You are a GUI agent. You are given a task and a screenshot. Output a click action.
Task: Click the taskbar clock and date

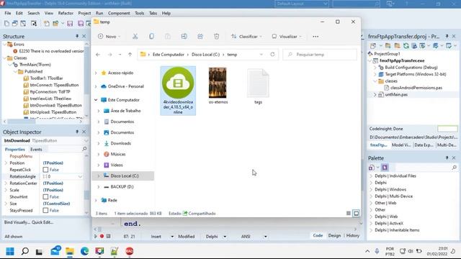point(437,251)
